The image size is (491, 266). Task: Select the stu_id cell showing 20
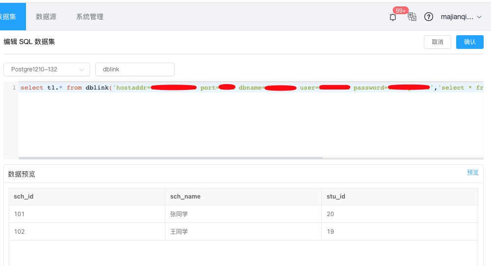click(400, 214)
